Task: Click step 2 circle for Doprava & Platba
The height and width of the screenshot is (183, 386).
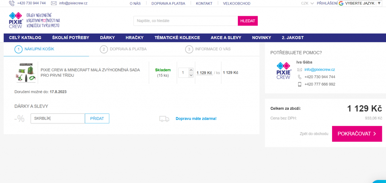Action: [x=104, y=49]
